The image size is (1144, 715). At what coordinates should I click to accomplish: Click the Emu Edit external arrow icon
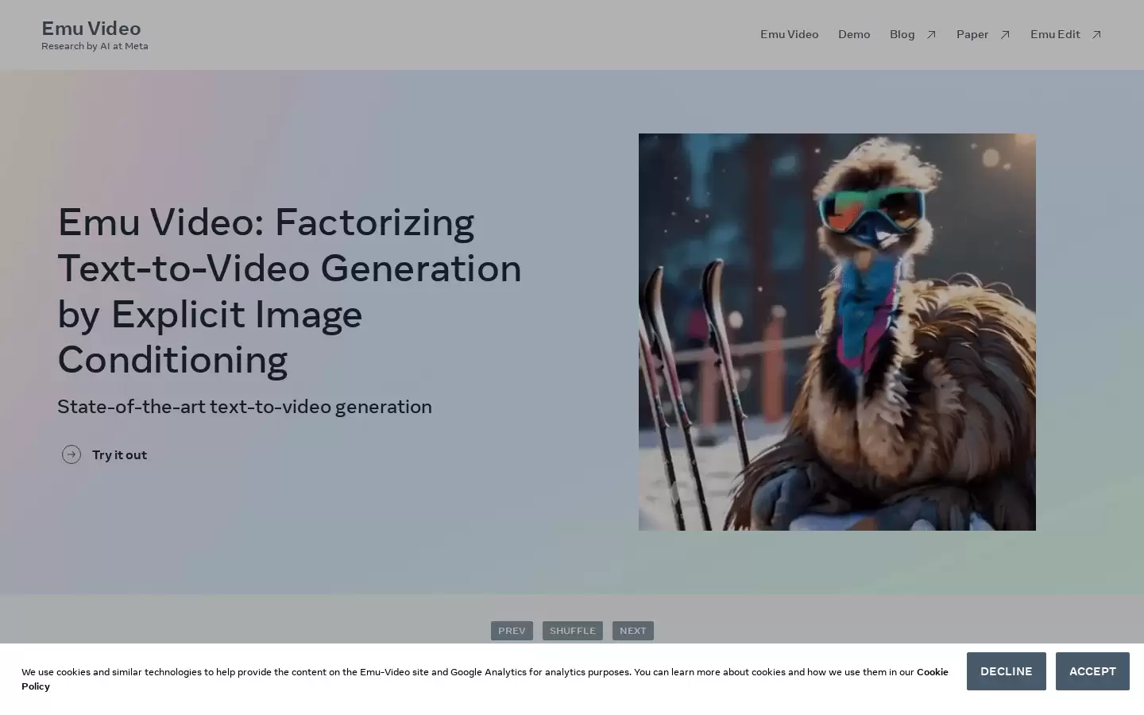1096,35
